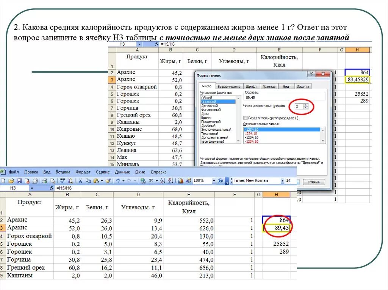Open the Times New Roman font dropdown
The height and width of the screenshot is (290, 388).
(x=282, y=181)
